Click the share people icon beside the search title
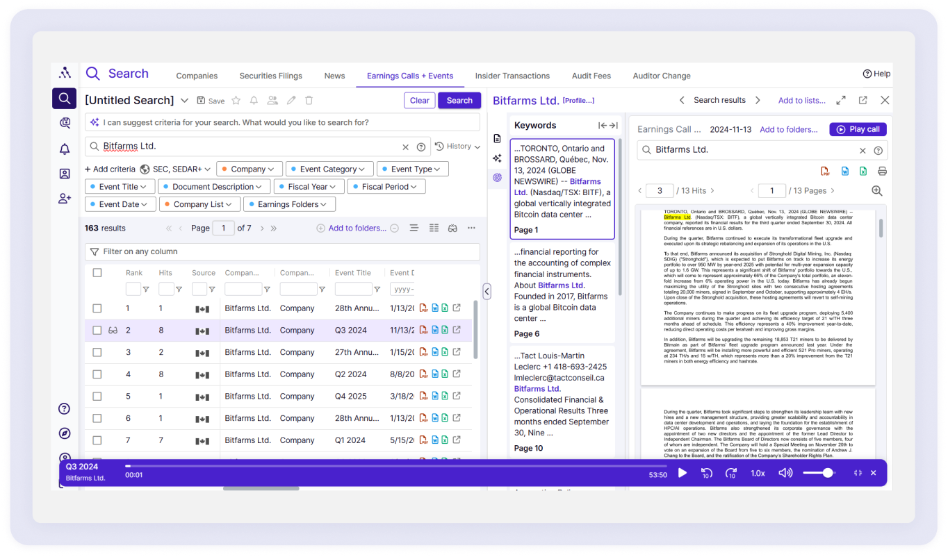This screenshot has width=948, height=557. (x=272, y=101)
